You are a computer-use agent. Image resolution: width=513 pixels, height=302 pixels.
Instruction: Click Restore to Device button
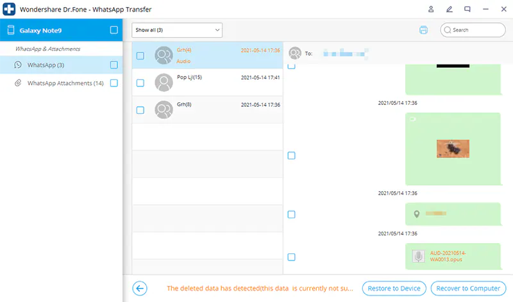coord(394,289)
